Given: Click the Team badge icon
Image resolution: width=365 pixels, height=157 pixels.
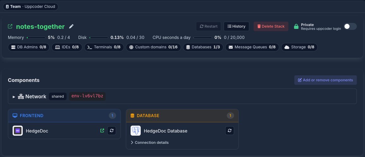Looking at the screenshot, I should 7,7.
